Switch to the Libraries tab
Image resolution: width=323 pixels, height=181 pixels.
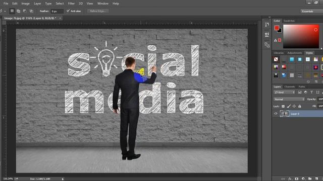click(279, 53)
